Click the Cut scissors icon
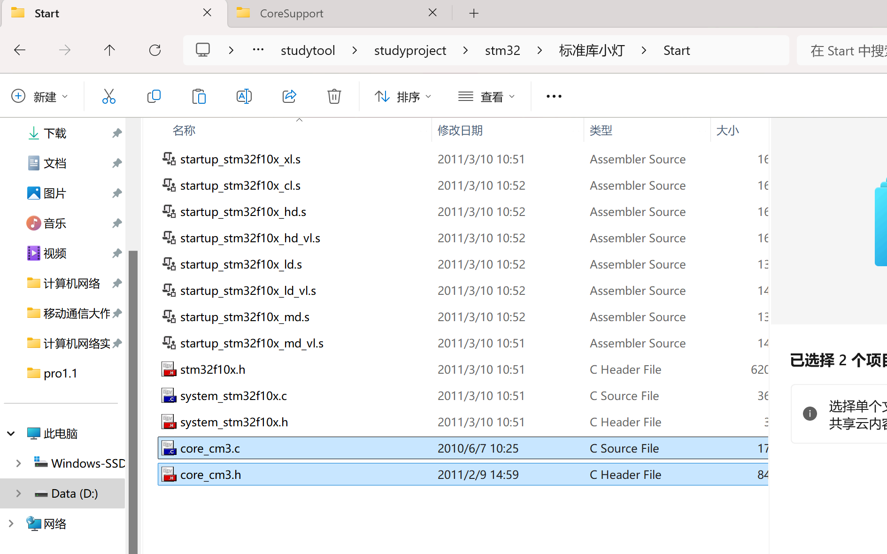 pos(108,96)
